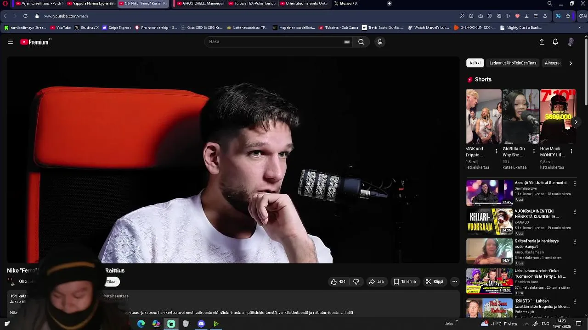Open the GloRilla On Why She short
Screen dimensions: 588x330
[520, 116]
